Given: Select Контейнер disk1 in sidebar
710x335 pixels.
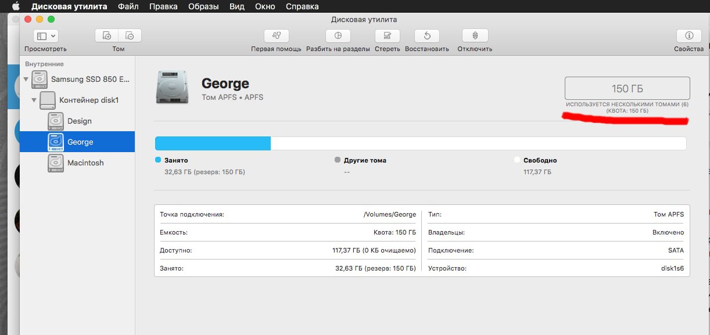Looking at the screenshot, I should point(77,100).
